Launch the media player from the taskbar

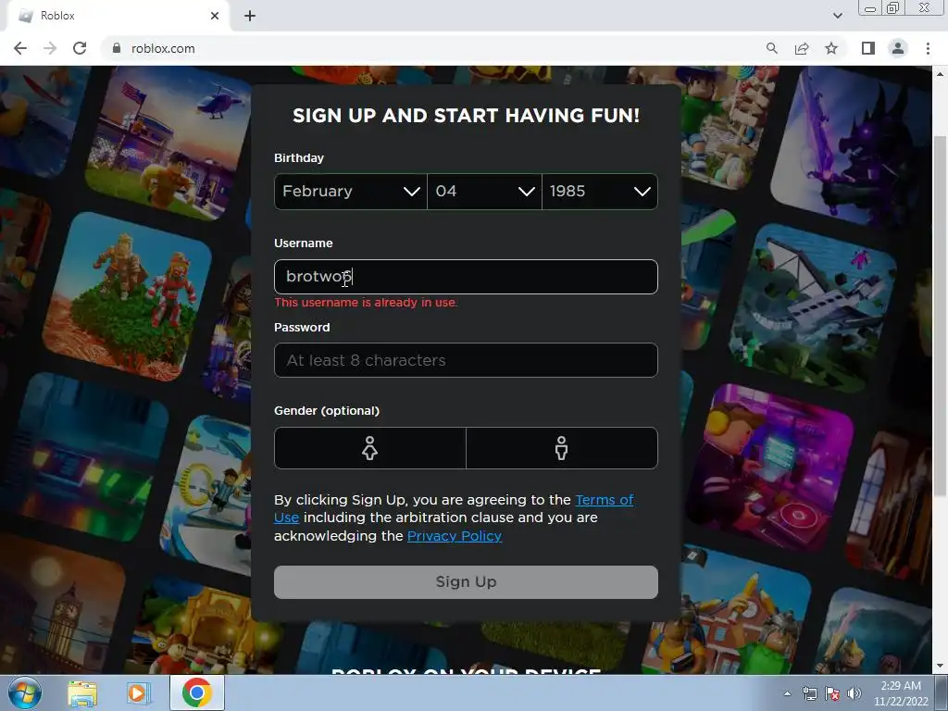137,692
